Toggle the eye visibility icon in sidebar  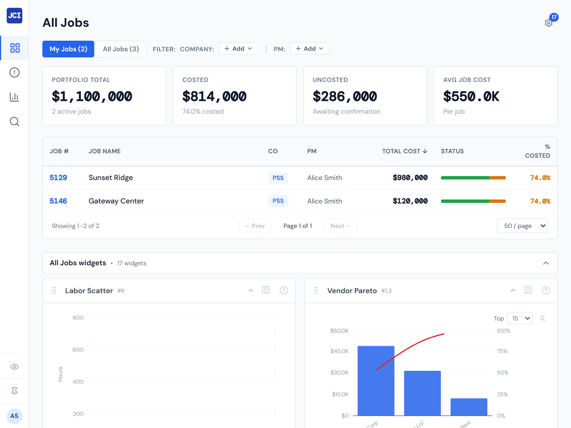[14, 367]
